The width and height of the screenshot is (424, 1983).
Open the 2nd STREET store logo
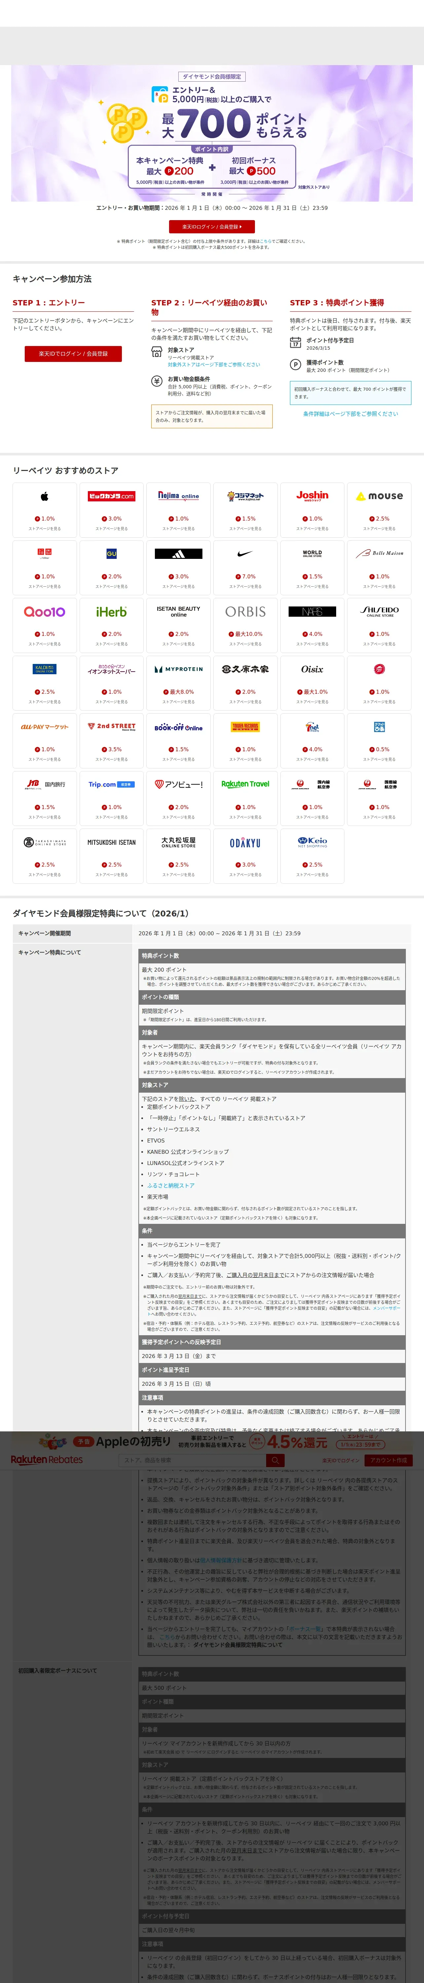(112, 727)
